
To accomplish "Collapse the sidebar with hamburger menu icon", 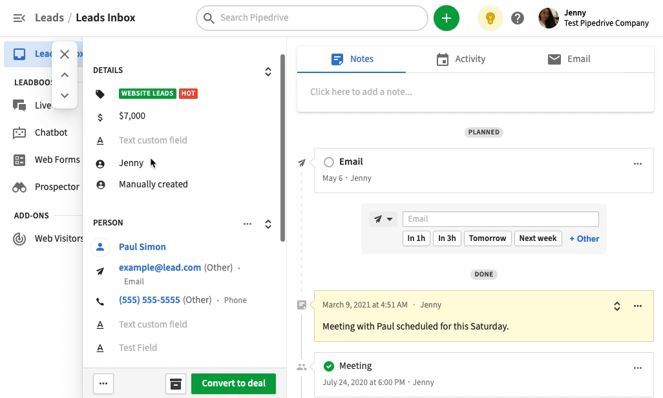I will [x=19, y=18].
